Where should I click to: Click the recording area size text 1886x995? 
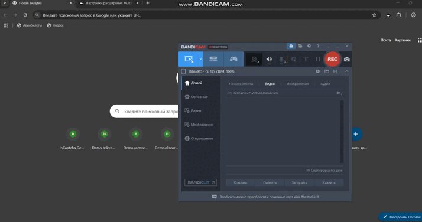click(211, 72)
